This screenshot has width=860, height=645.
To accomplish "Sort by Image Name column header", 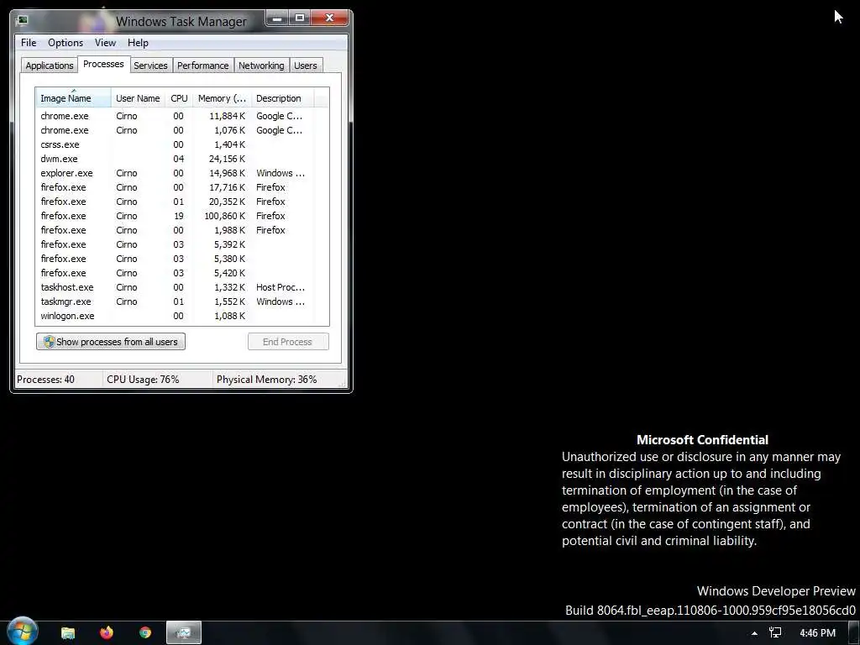I will (73, 98).
